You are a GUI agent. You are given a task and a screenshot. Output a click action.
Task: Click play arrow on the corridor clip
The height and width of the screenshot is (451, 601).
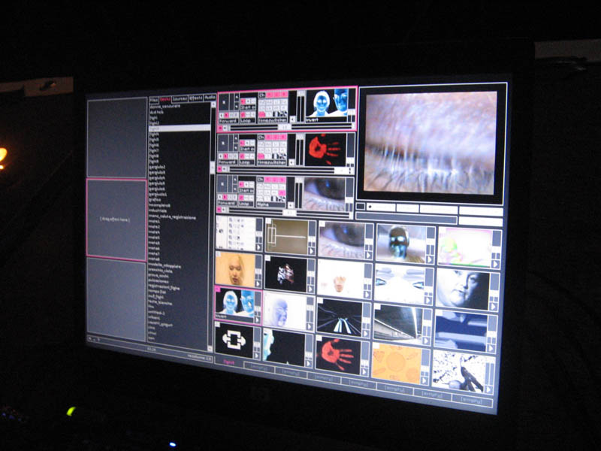(x=426, y=341)
